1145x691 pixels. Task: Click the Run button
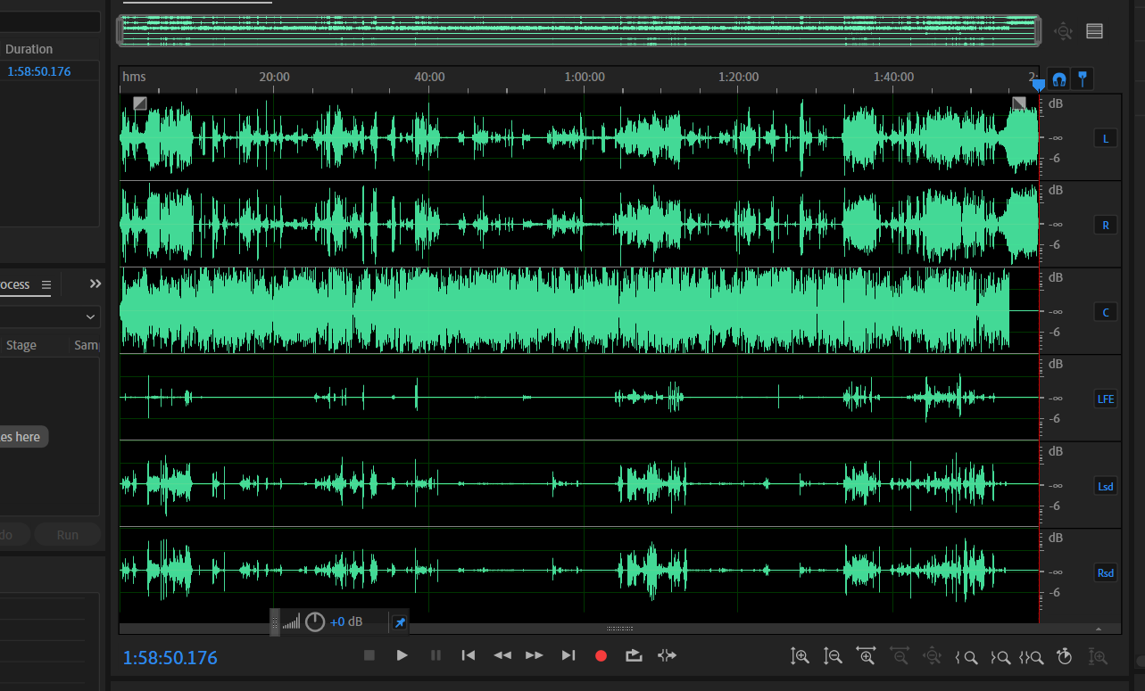coord(68,535)
